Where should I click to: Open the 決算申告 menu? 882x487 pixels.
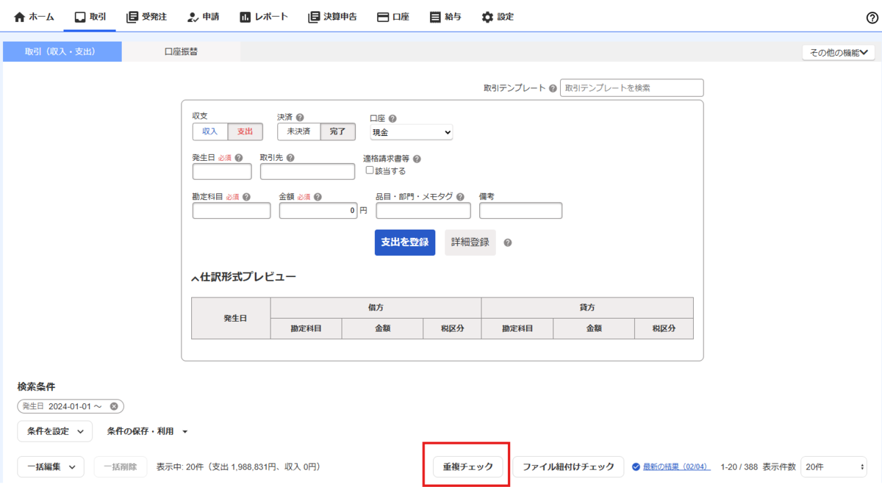click(332, 16)
